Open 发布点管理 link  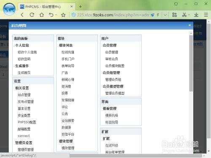click(26, 102)
